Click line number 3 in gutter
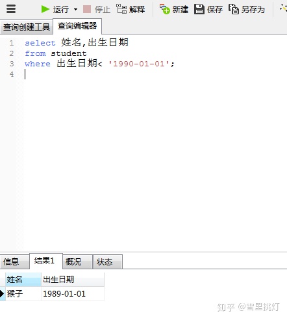 point(12,64)
